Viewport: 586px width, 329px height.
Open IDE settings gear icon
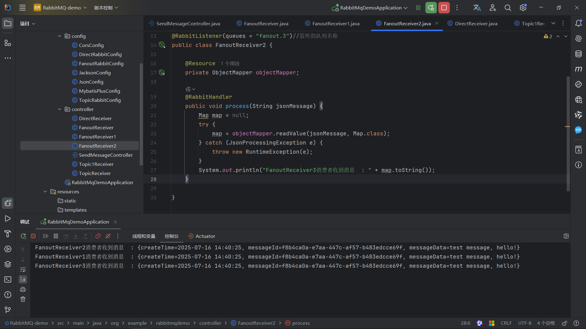point(523,8)
